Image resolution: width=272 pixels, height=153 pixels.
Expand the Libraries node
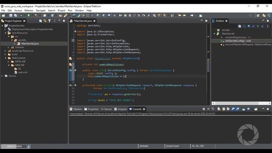pyautogui.click(x=8, y=47)
